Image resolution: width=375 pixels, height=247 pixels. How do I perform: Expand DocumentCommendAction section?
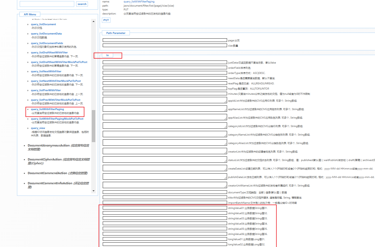pos(47,173)
